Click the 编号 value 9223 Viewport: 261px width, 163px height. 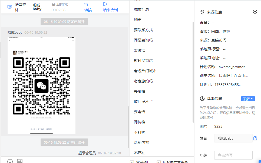[218, 126]
